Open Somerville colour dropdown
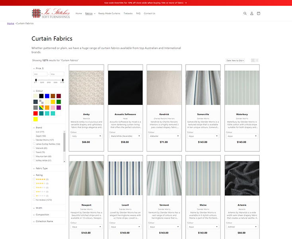This screenshot has height=239, width=292. [x=203, y=136]
